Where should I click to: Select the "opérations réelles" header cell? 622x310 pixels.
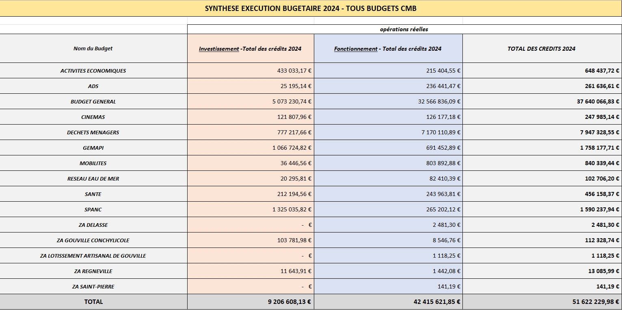[x=404, y=29]
